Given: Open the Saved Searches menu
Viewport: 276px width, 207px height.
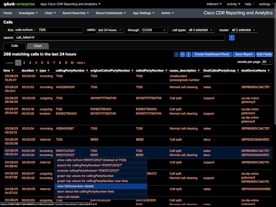Looking at the screenshot, I should coord(76,13).
